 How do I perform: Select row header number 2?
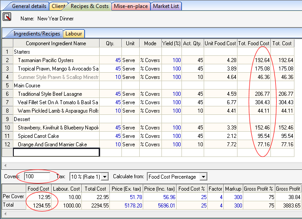pyautogui.click(x=7, y=60)
